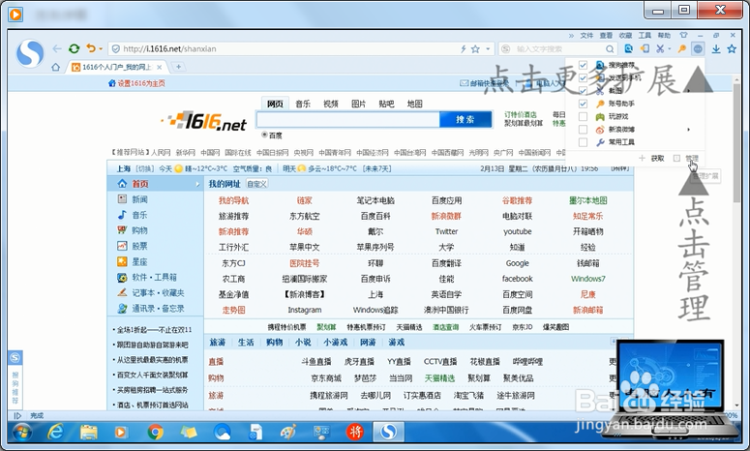Open the 查看 menu

pos(606,36)
